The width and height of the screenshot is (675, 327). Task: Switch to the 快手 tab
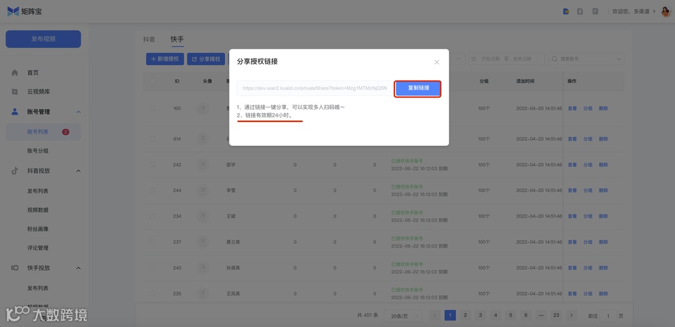177,39
